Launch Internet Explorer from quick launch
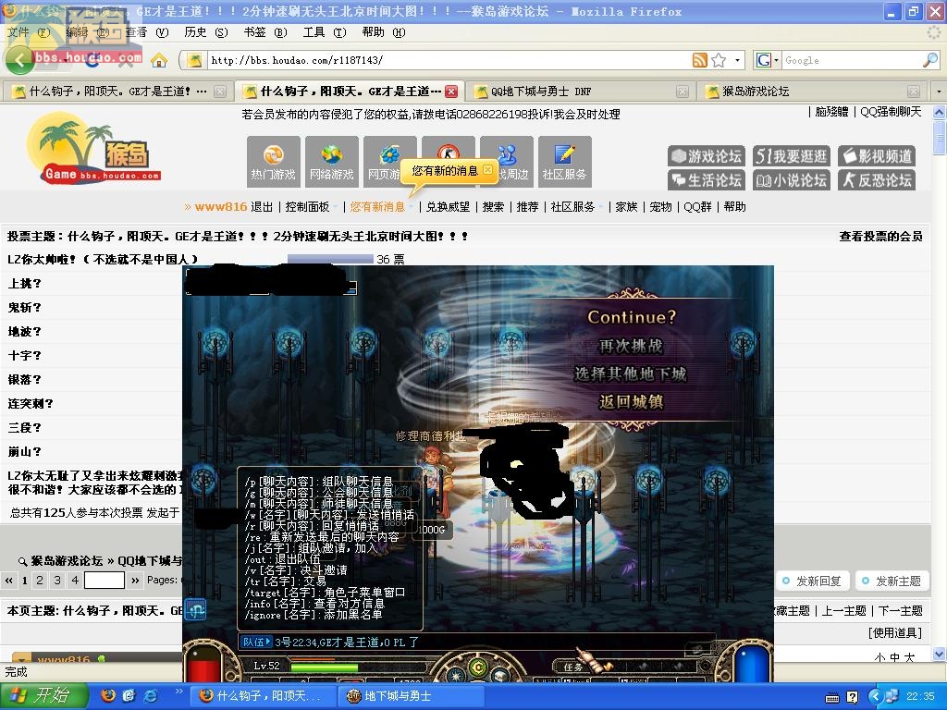 tap(151, 695)
